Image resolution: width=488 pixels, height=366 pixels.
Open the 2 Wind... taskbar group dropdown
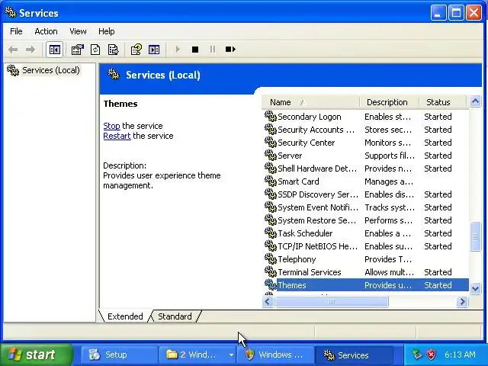pyautogui.click(x=231, y=355)
